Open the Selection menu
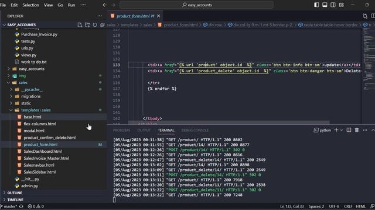 click(30, 5)
